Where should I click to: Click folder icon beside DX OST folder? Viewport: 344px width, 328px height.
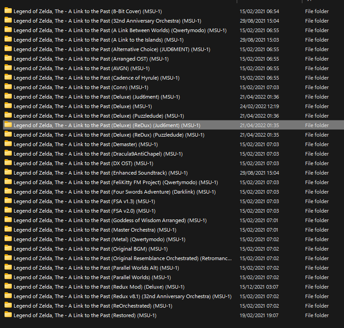pos(8,163)
